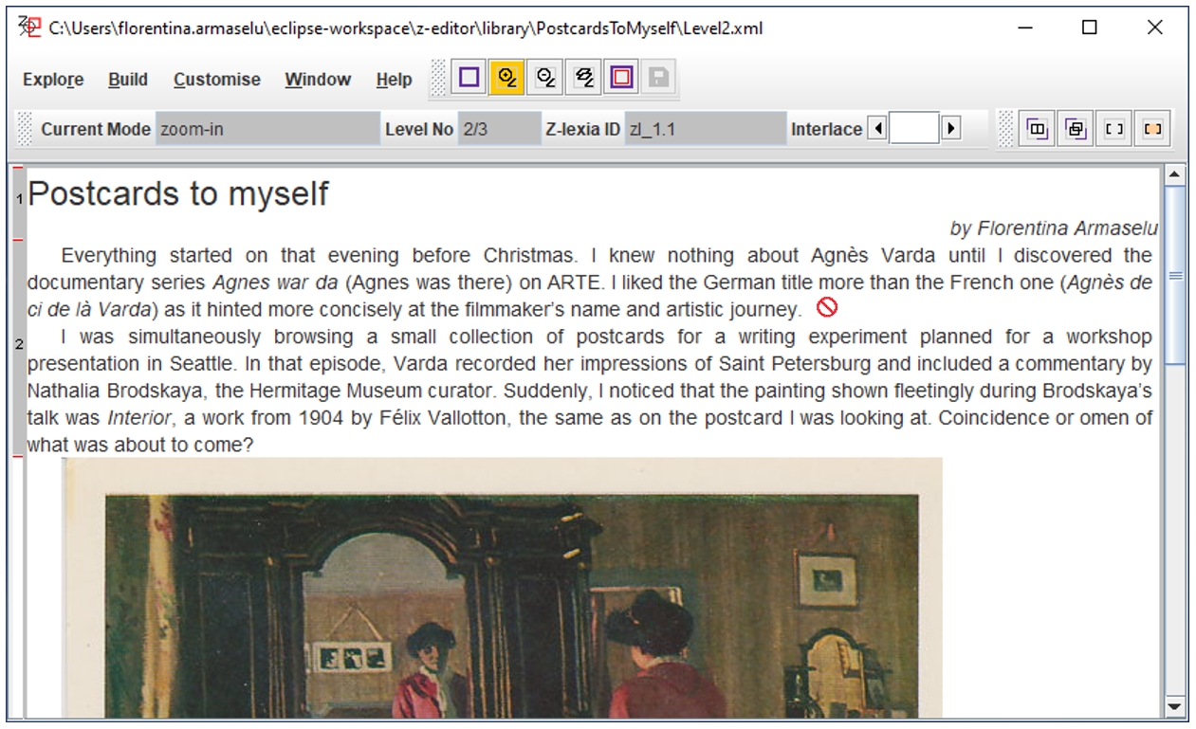
Task: Click the crossed-out Z tool icon
Action: (583, 78)
